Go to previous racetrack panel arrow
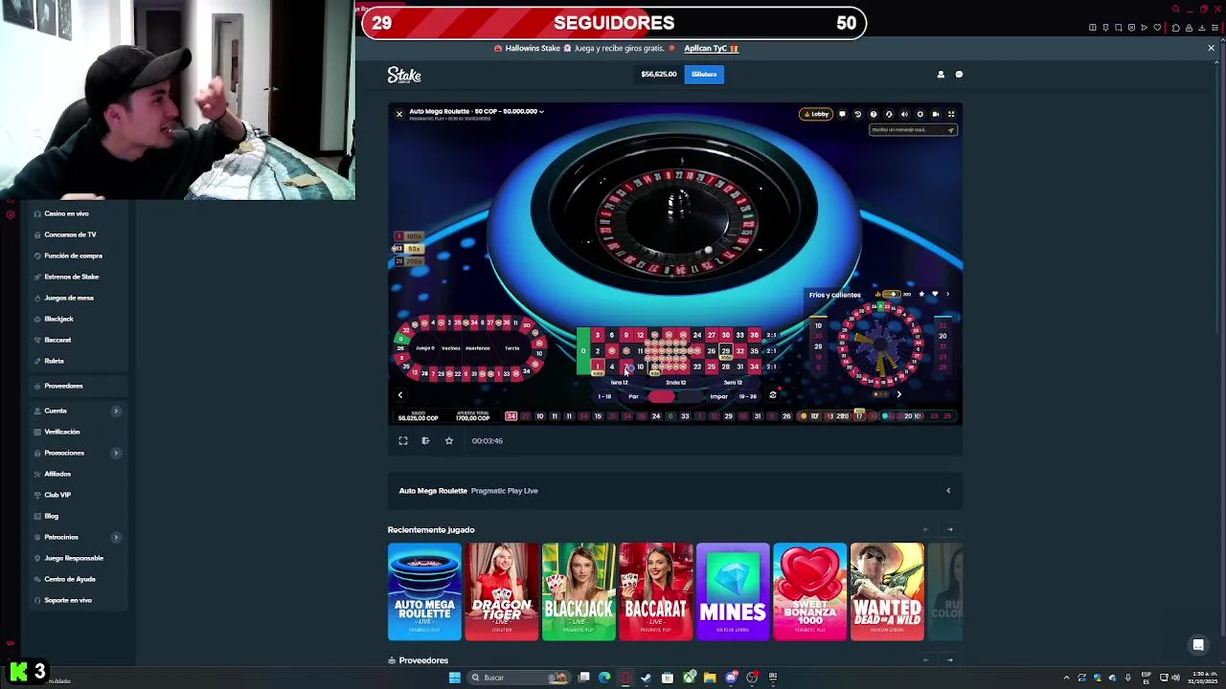 click(400, 394)
